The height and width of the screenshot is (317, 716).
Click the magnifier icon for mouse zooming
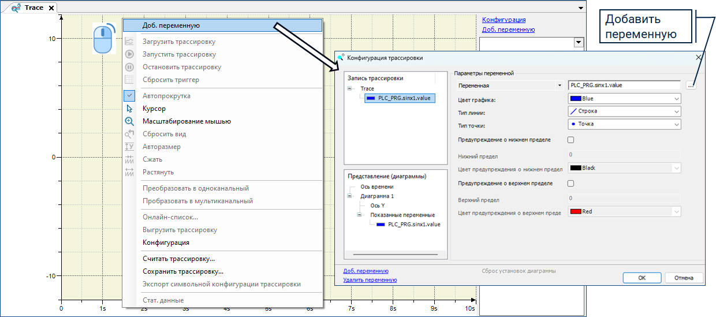click(130, 121)
